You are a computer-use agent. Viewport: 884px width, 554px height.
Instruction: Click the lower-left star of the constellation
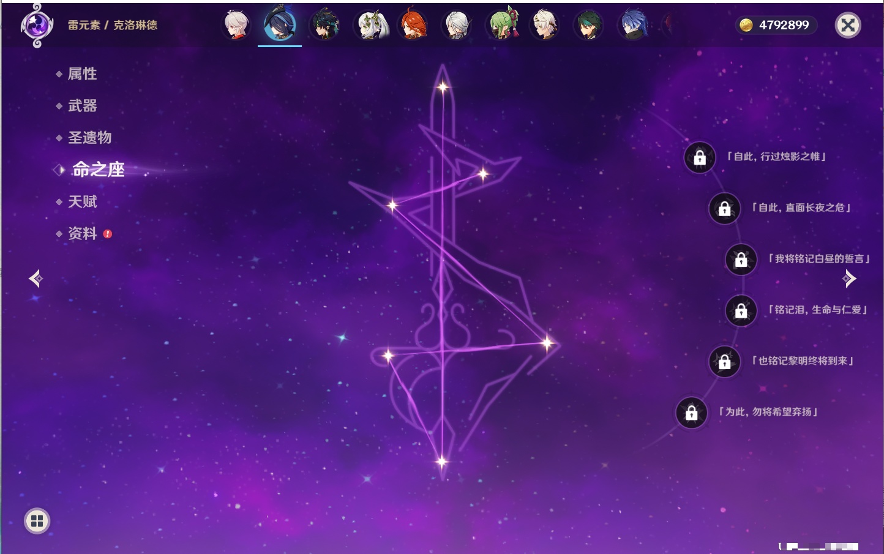point(388,355)
